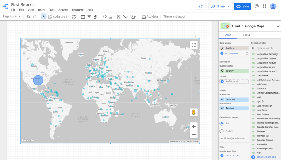Viewport: 281px width, 160px height.
Task: Insert a text box element
Action: 119,17
